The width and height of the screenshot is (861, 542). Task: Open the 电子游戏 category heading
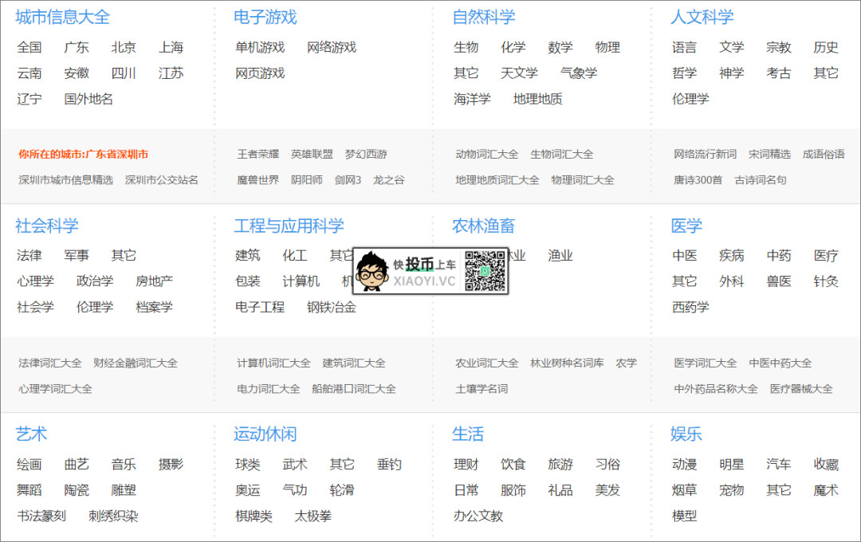click(x=265, y=17)
